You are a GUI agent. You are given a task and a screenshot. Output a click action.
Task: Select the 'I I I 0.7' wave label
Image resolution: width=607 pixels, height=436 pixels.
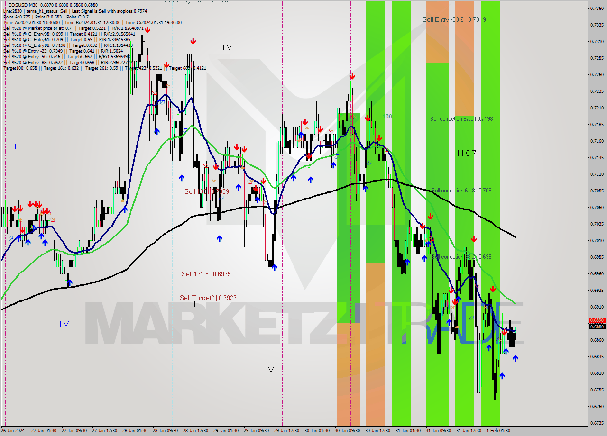(464, 153)
